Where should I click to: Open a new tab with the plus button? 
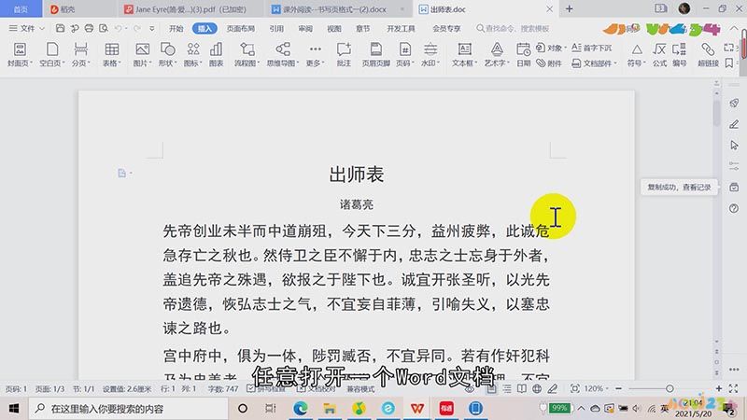click(x=569, y=9)
